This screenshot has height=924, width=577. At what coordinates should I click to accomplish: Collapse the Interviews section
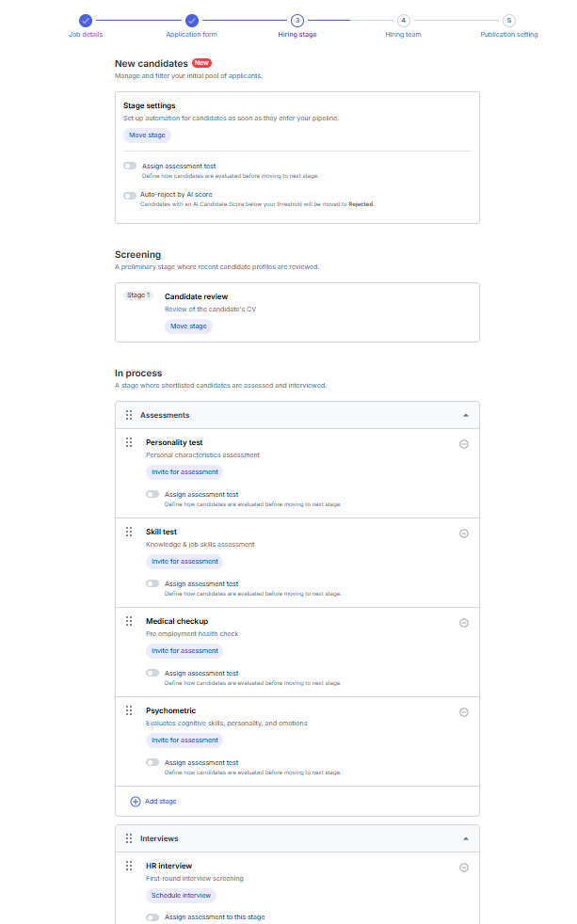(466, 838)
